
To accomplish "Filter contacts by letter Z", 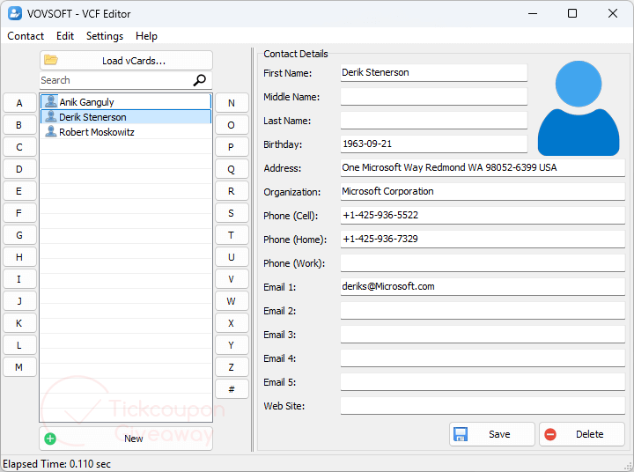I will pos(232,367).
